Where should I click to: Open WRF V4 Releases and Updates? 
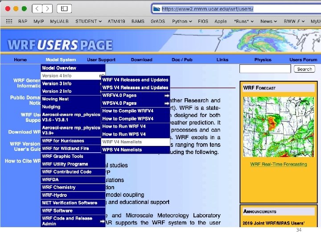pyautogui.click(x=136, y=80)
